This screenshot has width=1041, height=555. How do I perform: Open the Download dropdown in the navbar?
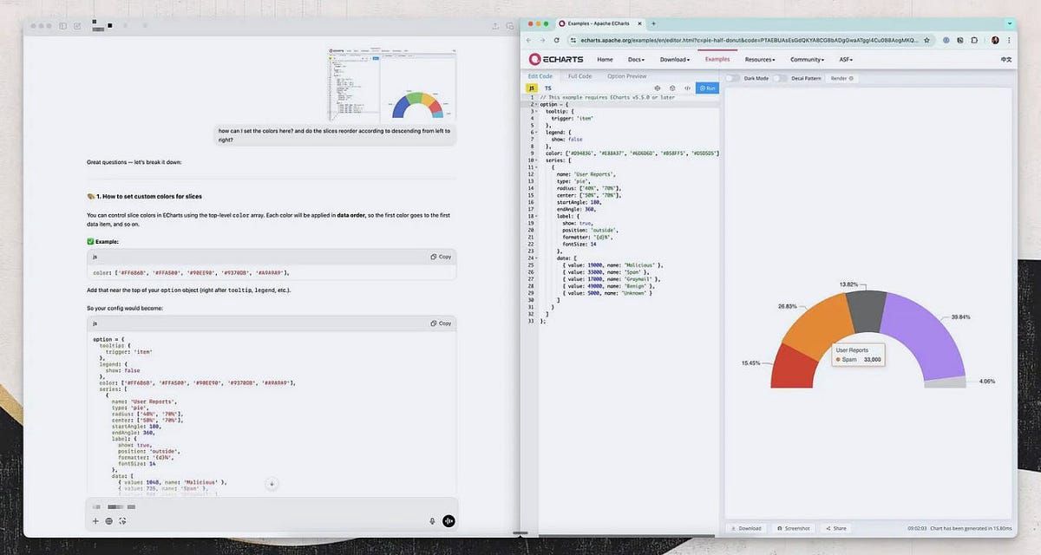point(675,59)
